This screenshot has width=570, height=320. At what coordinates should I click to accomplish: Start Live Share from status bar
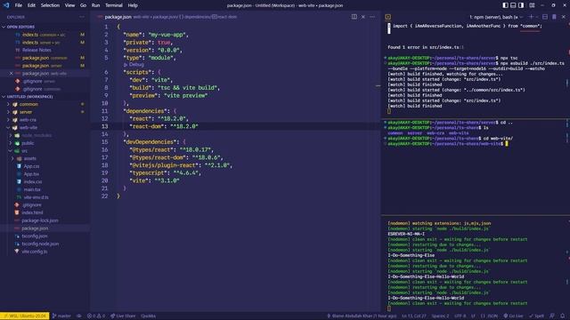point(123,316)
